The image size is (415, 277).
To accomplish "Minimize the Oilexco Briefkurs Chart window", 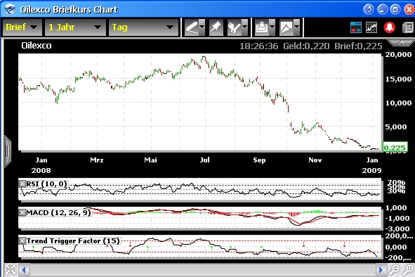I will pos(382,10).
